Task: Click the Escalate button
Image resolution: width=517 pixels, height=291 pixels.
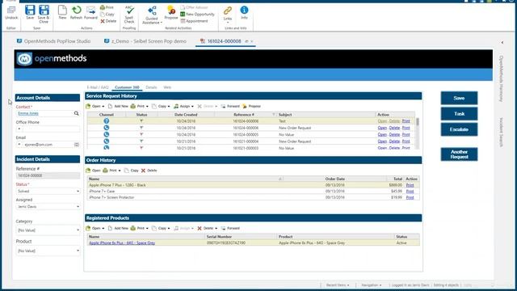Action: point(459,129)
